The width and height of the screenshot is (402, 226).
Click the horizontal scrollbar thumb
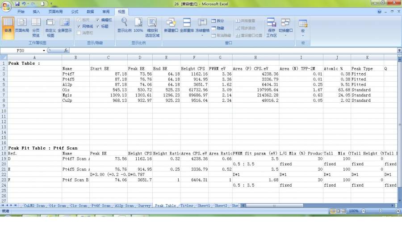274,205
